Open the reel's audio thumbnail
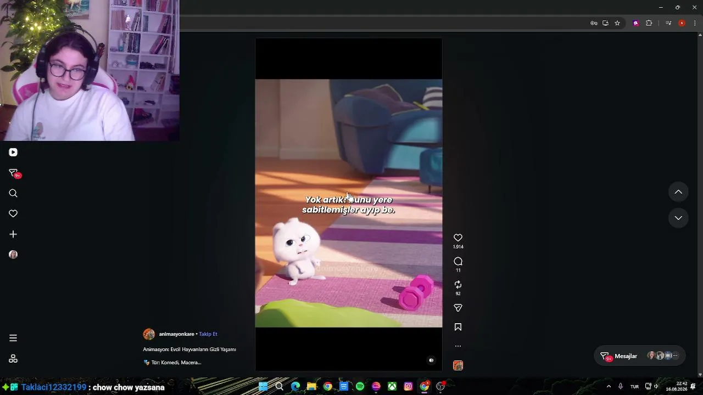 click(458, 365)
